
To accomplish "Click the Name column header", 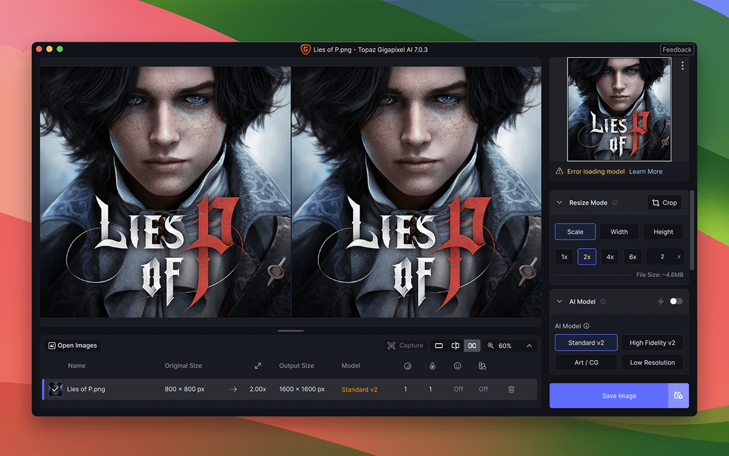I will [77, 366].
